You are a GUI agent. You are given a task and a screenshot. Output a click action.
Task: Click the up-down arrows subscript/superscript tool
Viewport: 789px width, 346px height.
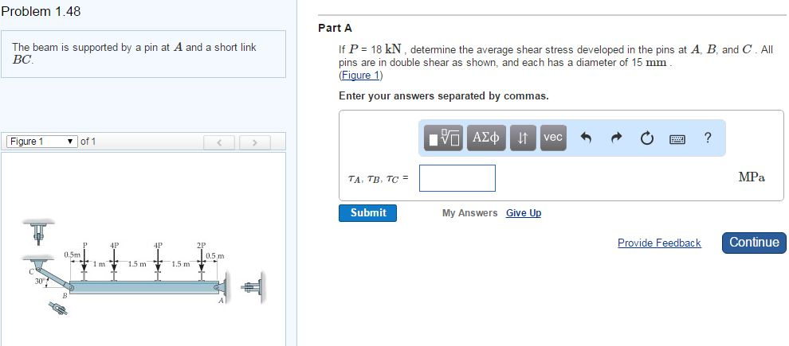[524, 138]
